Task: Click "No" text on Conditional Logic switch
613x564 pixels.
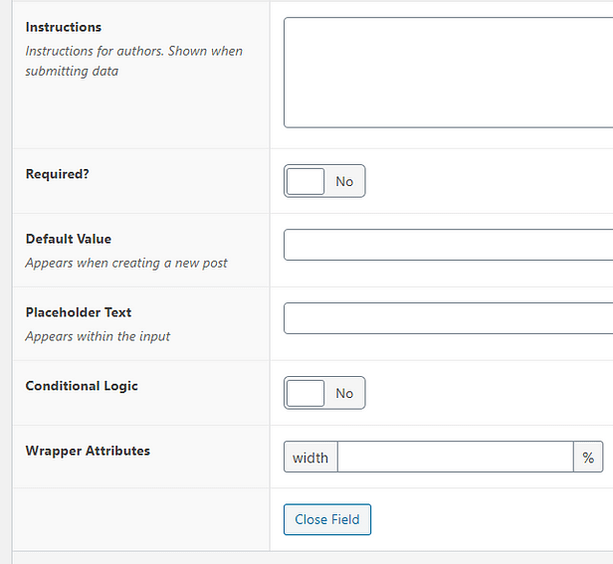Action: (344, 394)
